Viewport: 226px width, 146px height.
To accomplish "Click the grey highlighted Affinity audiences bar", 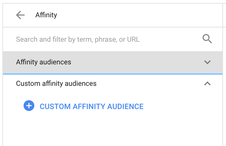I will point(127,62).
